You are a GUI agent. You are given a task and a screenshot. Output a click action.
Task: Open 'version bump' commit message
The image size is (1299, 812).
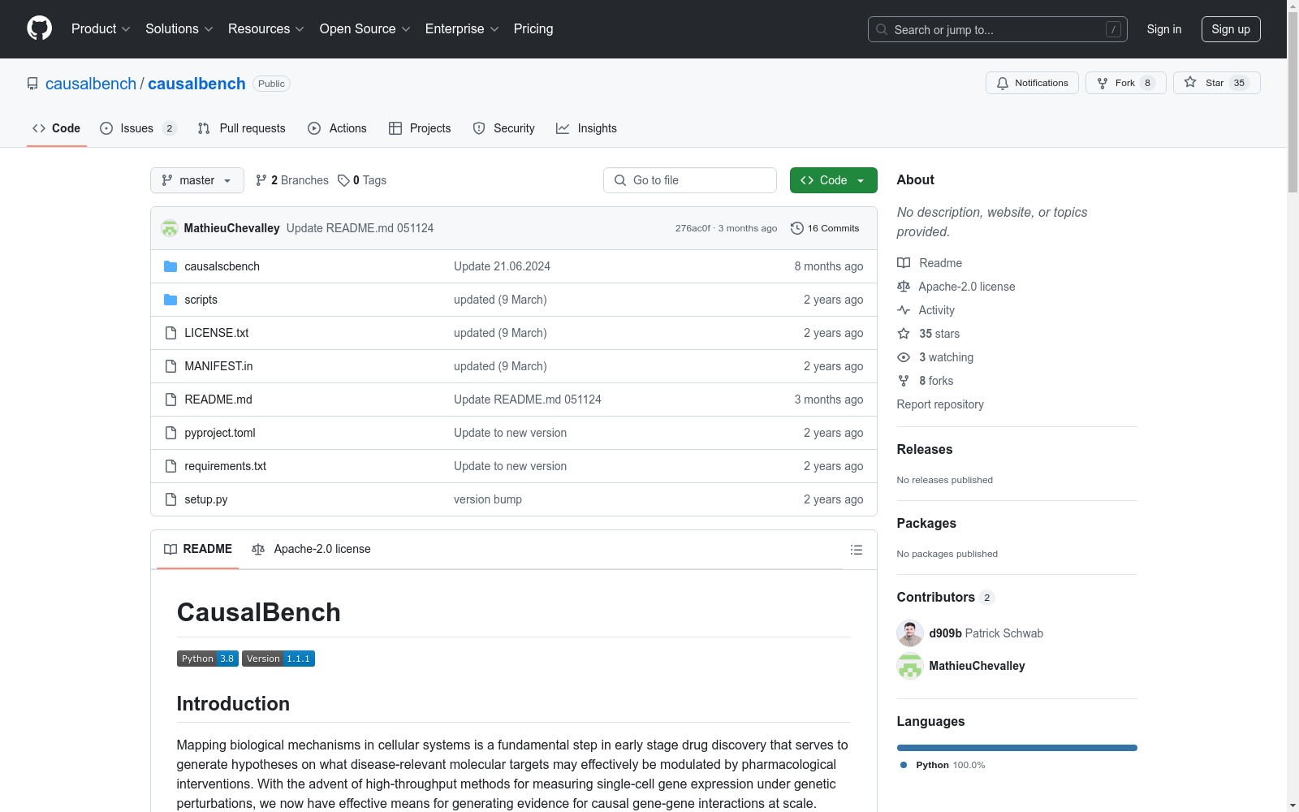click(x=488, y=499)
